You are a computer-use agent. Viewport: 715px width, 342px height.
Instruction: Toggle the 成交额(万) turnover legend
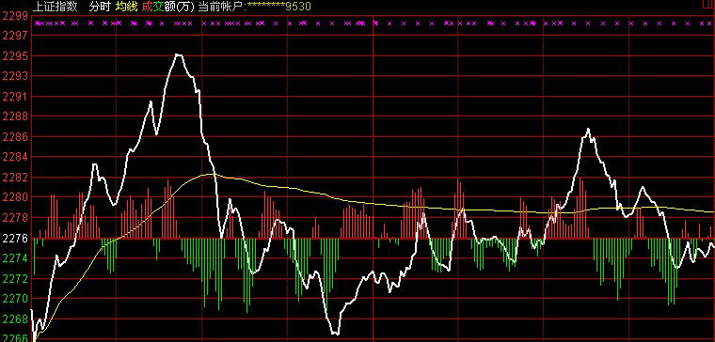tap(168, 6)
